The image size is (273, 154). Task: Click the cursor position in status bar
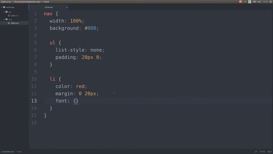[x=19, y=152]
